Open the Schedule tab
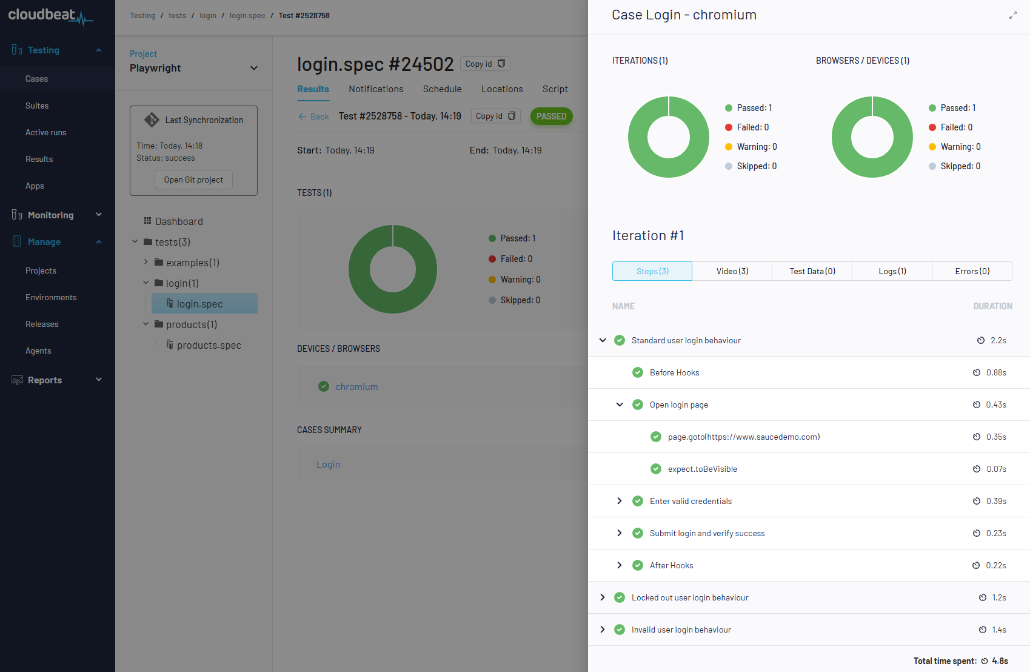The height and width of the screenshot is (672, 1030). pyautogui.click(x=443, y=89)
